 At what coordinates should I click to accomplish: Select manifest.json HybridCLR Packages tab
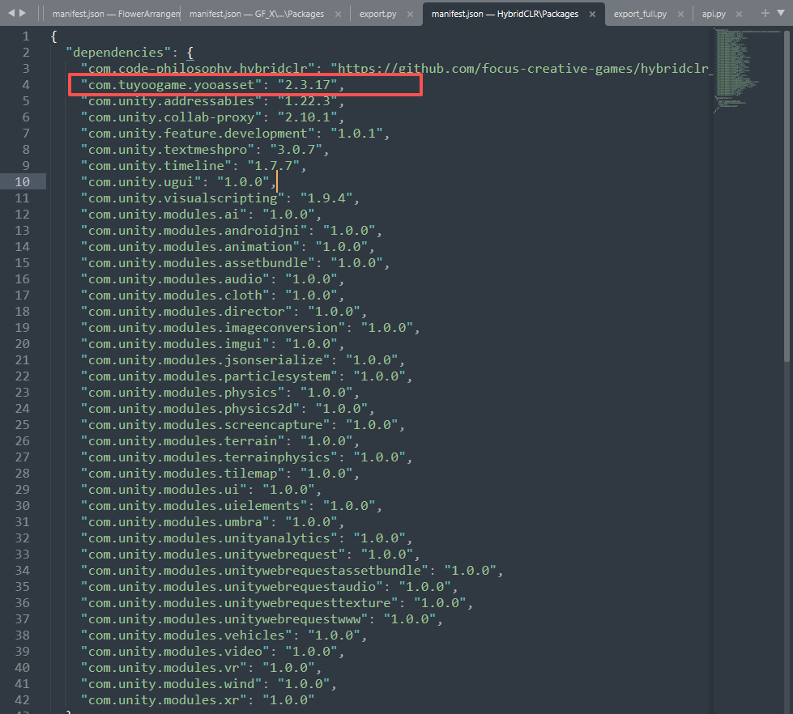[505, 14]
